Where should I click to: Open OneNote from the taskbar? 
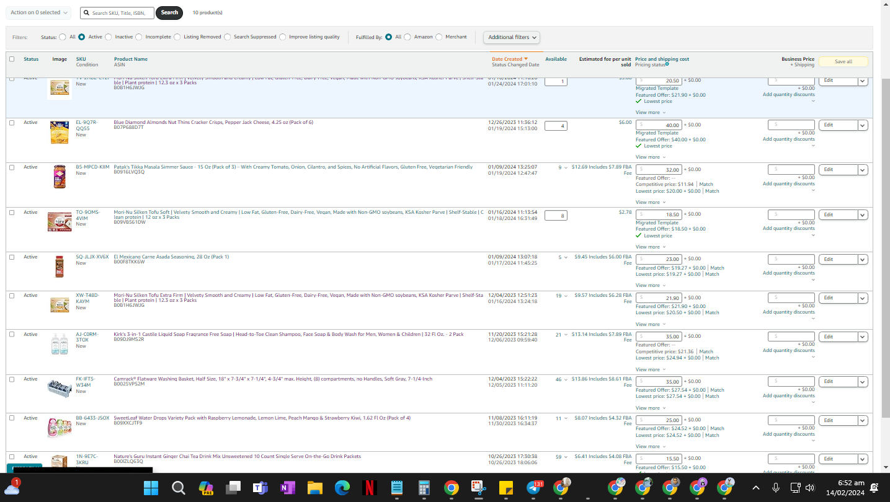288,488
